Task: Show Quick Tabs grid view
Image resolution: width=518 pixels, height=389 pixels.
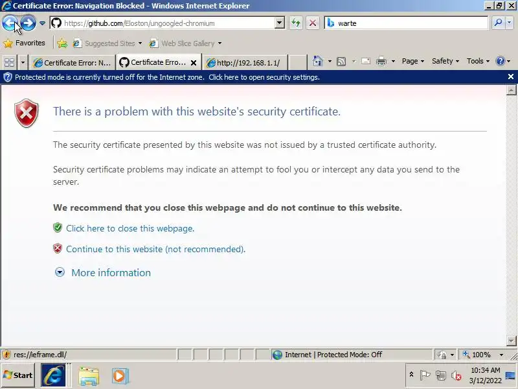Action: (10, 62)
